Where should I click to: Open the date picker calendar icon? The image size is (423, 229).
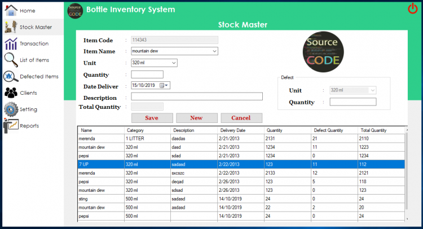point(162,86)
